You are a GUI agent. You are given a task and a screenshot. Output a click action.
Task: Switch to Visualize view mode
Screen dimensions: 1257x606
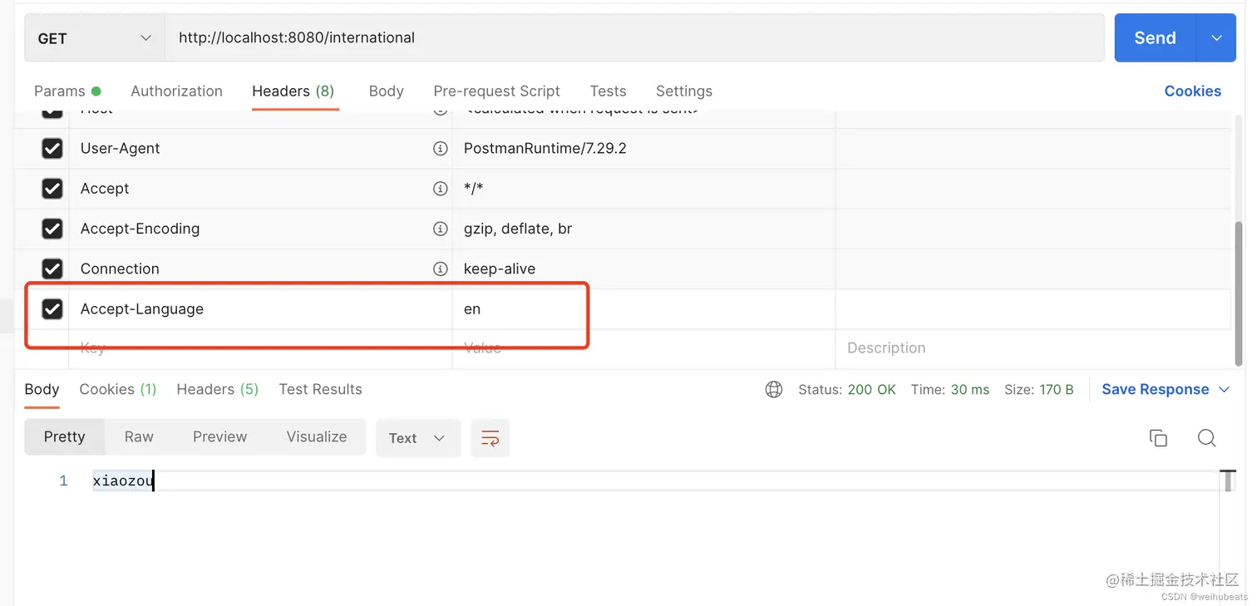317,437
